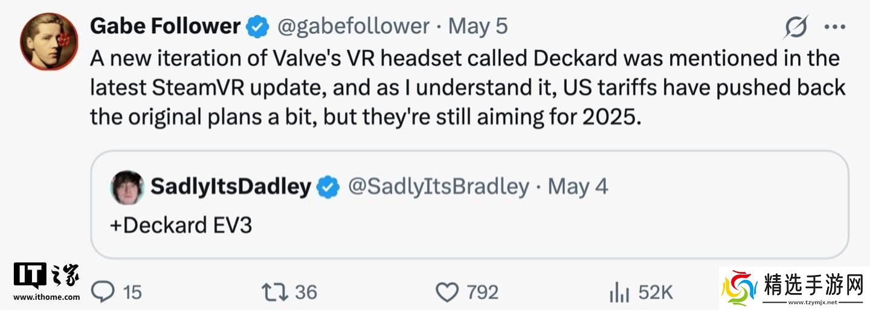The image size is (870, 310).
Task: Open the @SadlyItsBradley handle link
Action: [x=439, y=187]
